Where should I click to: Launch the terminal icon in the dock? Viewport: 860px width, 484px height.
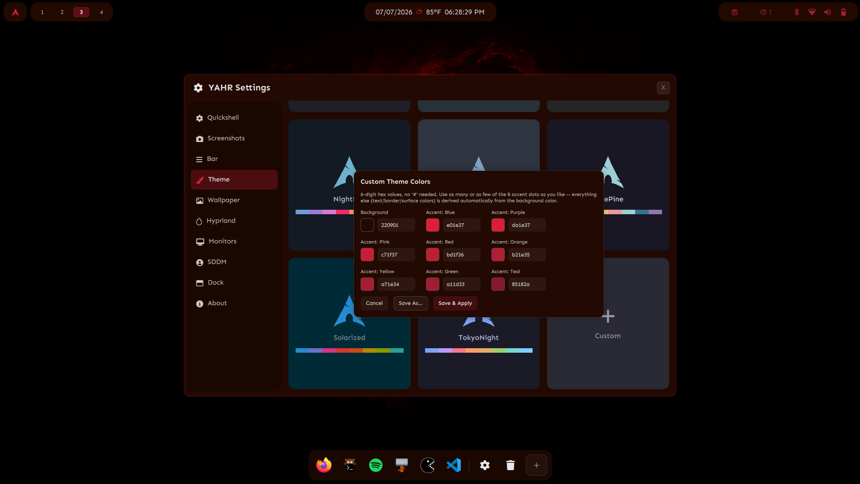pyautogui.click(x=350, y=465)
